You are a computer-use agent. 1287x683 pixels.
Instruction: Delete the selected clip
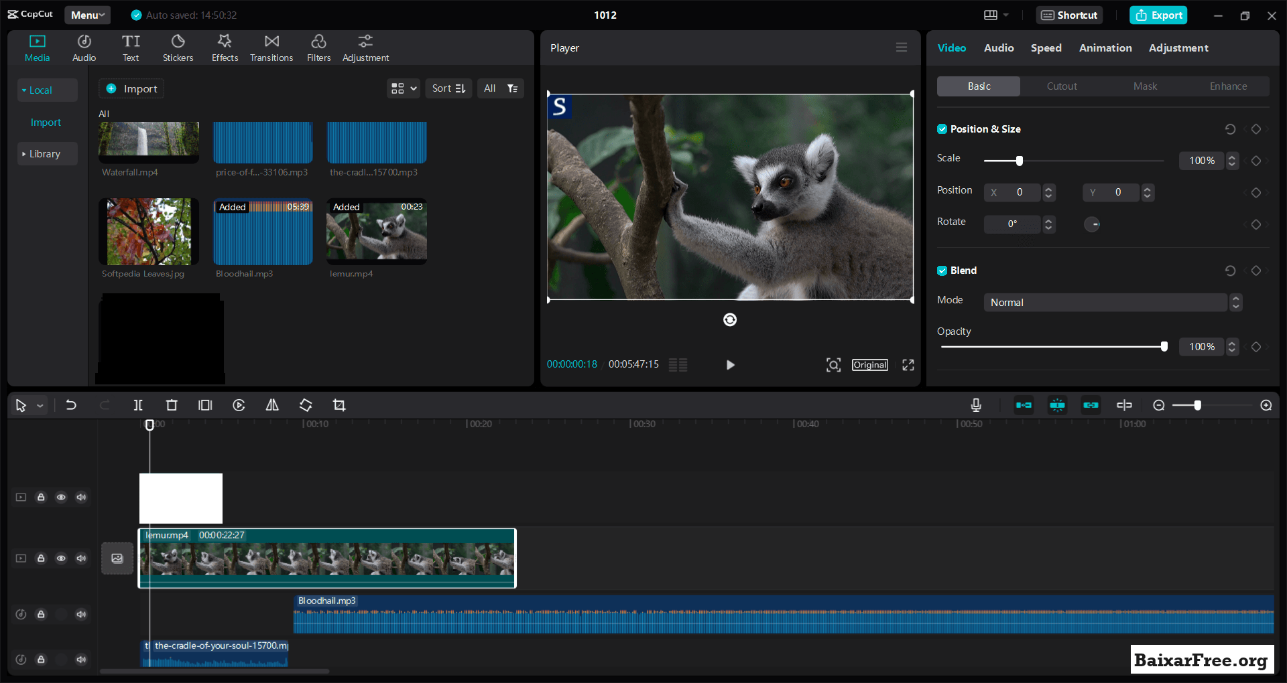point(172,405)
